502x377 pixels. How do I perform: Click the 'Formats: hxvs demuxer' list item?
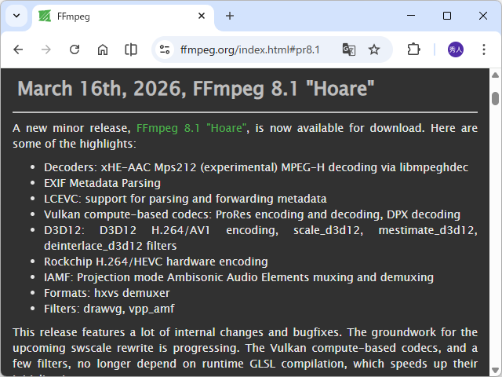pyautogui.click(x=107, y=293)
